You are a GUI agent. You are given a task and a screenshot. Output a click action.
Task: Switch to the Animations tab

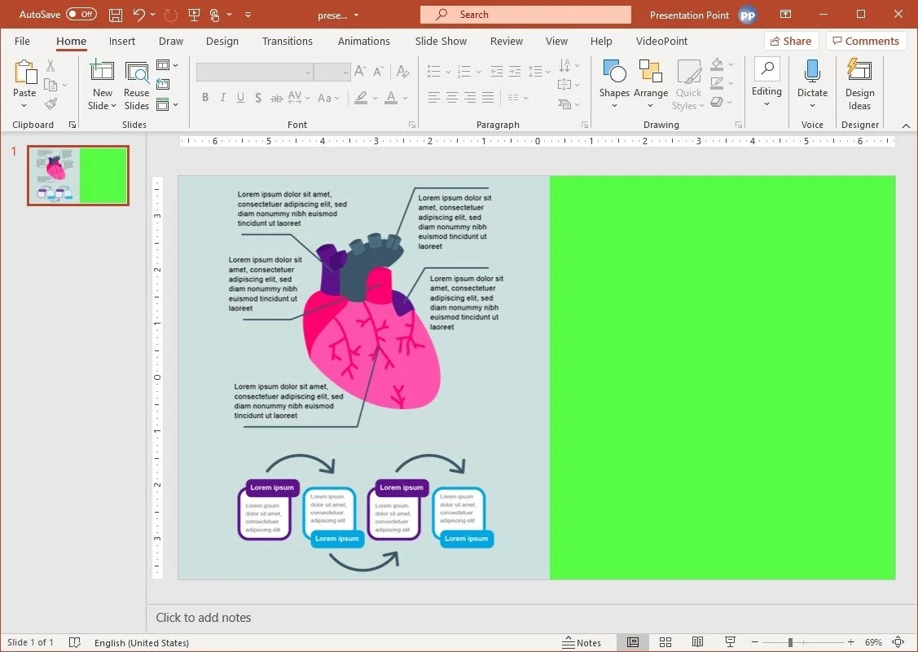tap(363, 41)
